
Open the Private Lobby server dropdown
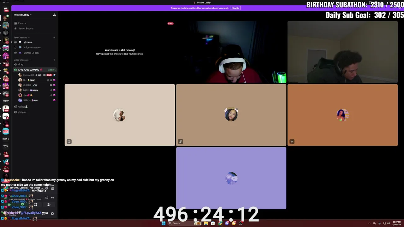click(x=22, y=15)
